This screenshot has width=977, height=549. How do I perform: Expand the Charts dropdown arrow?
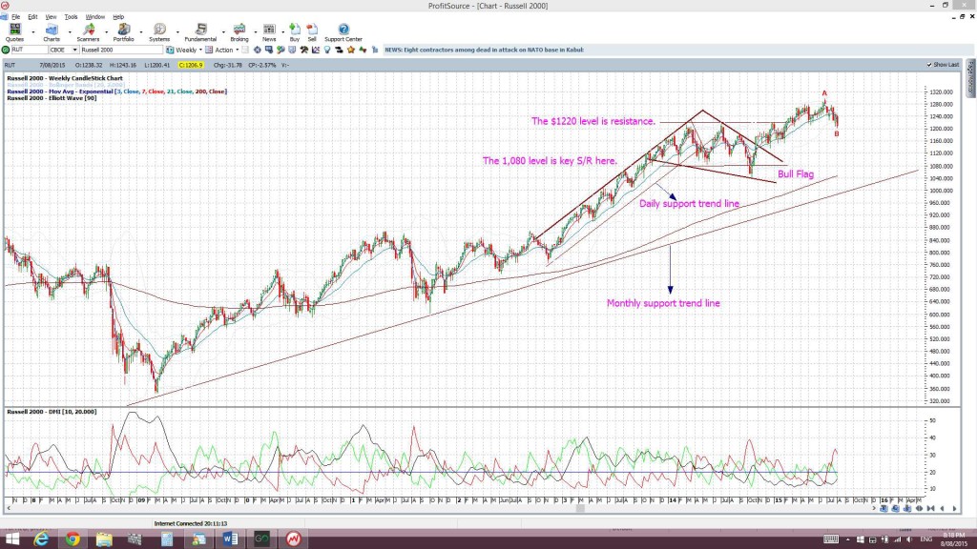tap(69, 31)
